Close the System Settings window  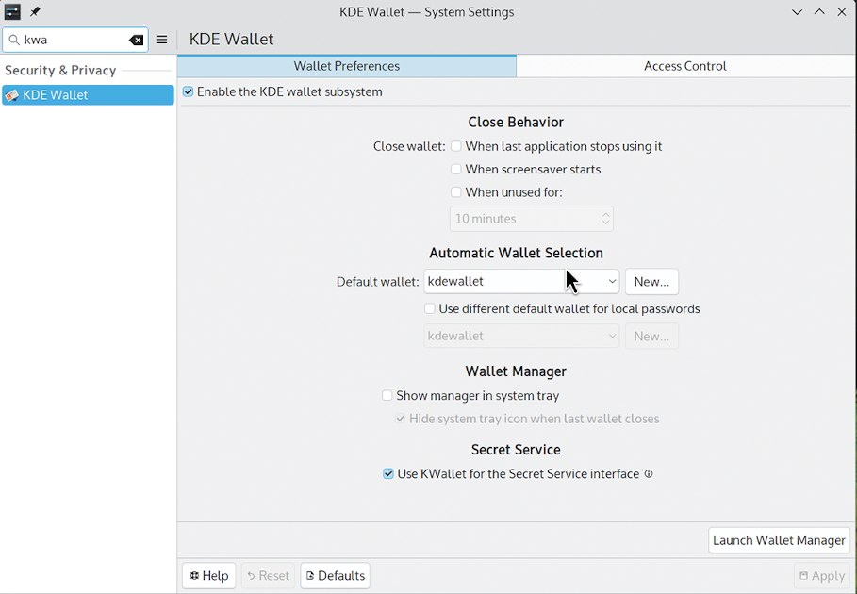click(842, 12)
